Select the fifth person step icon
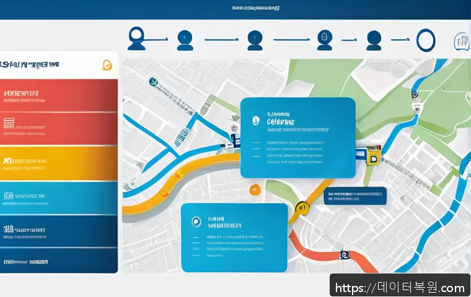471x297 pixels. pos(374,39)
